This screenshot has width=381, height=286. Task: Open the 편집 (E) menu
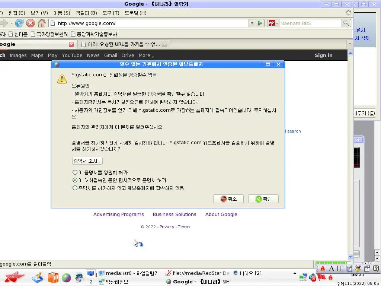[17, 13]
